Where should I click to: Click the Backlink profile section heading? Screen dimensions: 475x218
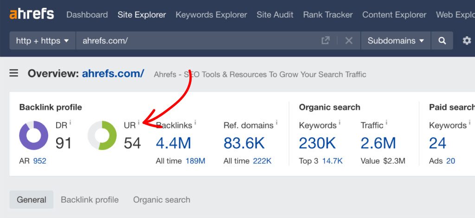click(x=51, y=107)
